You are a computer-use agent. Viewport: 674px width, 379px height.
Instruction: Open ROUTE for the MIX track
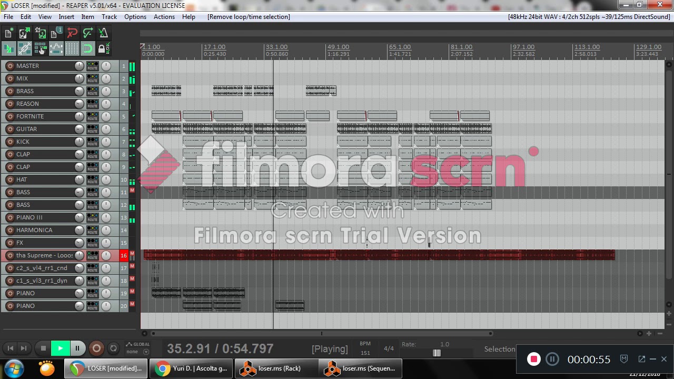(x=93, y=78)
